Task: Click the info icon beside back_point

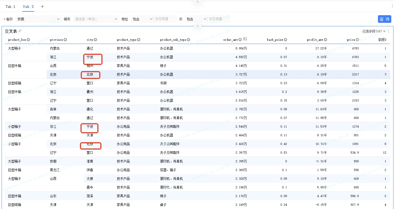Action: click(286, 40)
